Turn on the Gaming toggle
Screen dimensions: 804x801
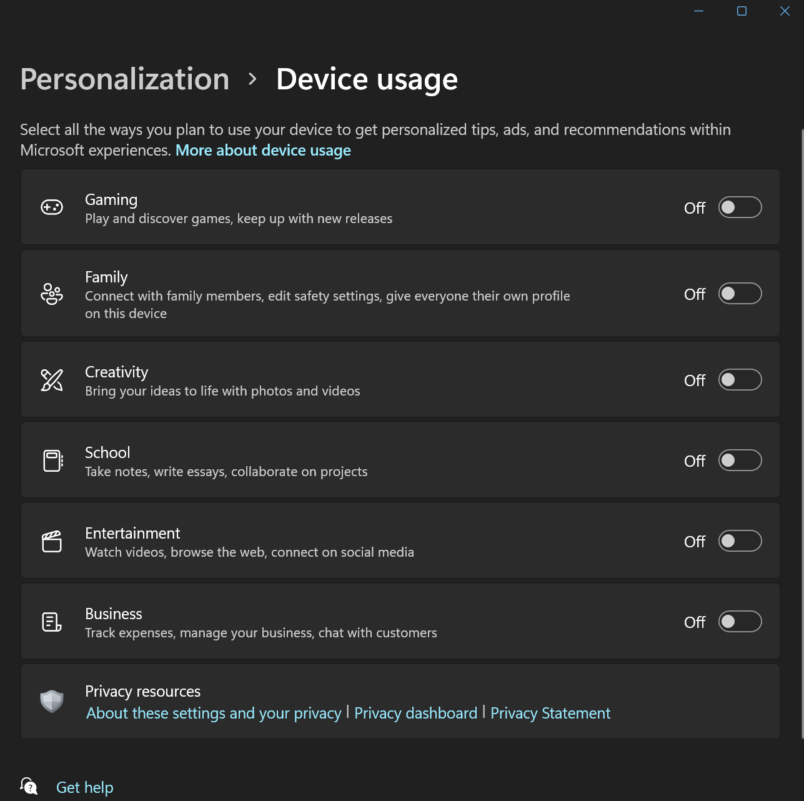pos(740,207)
